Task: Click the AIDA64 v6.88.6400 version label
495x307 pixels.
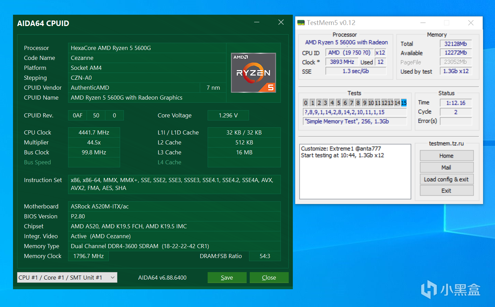Action: [162, 278]
